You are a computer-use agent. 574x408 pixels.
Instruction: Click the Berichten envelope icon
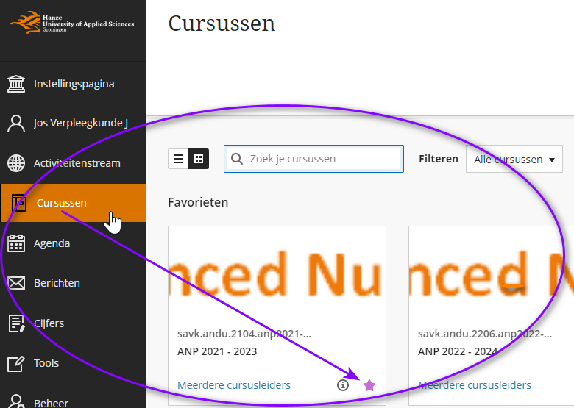(x=16, y=283)
